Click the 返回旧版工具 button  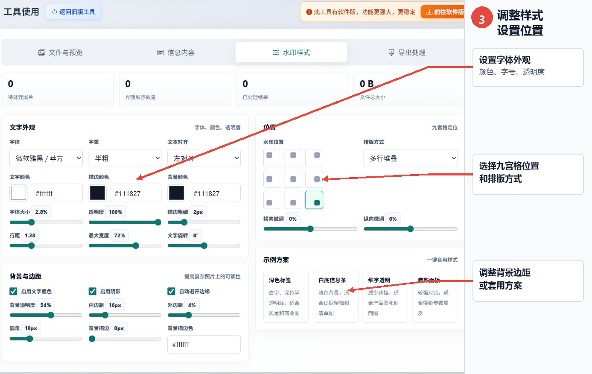[73, 12]
